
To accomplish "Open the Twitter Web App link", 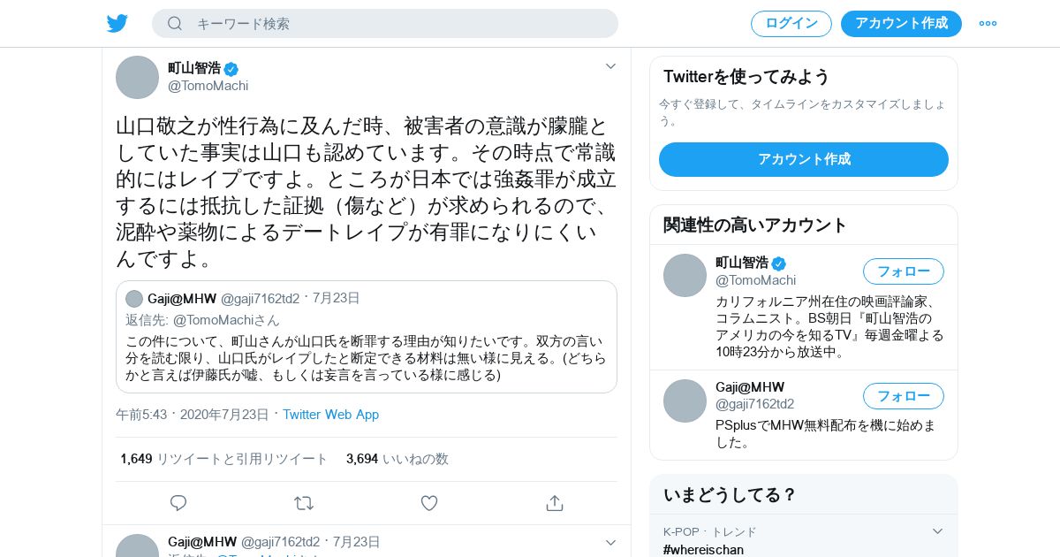I will click(x=330, y=415).
